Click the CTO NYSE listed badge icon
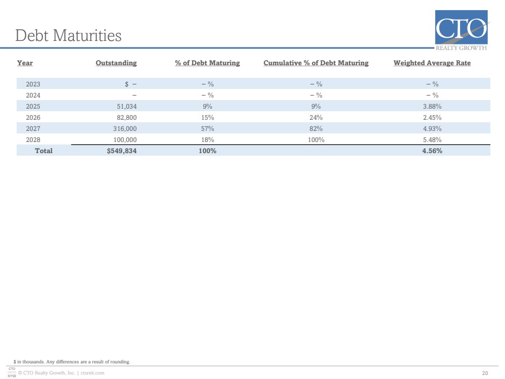Image resolution: width=505 pixels, height=379 pixels. (x=12, y=372)
